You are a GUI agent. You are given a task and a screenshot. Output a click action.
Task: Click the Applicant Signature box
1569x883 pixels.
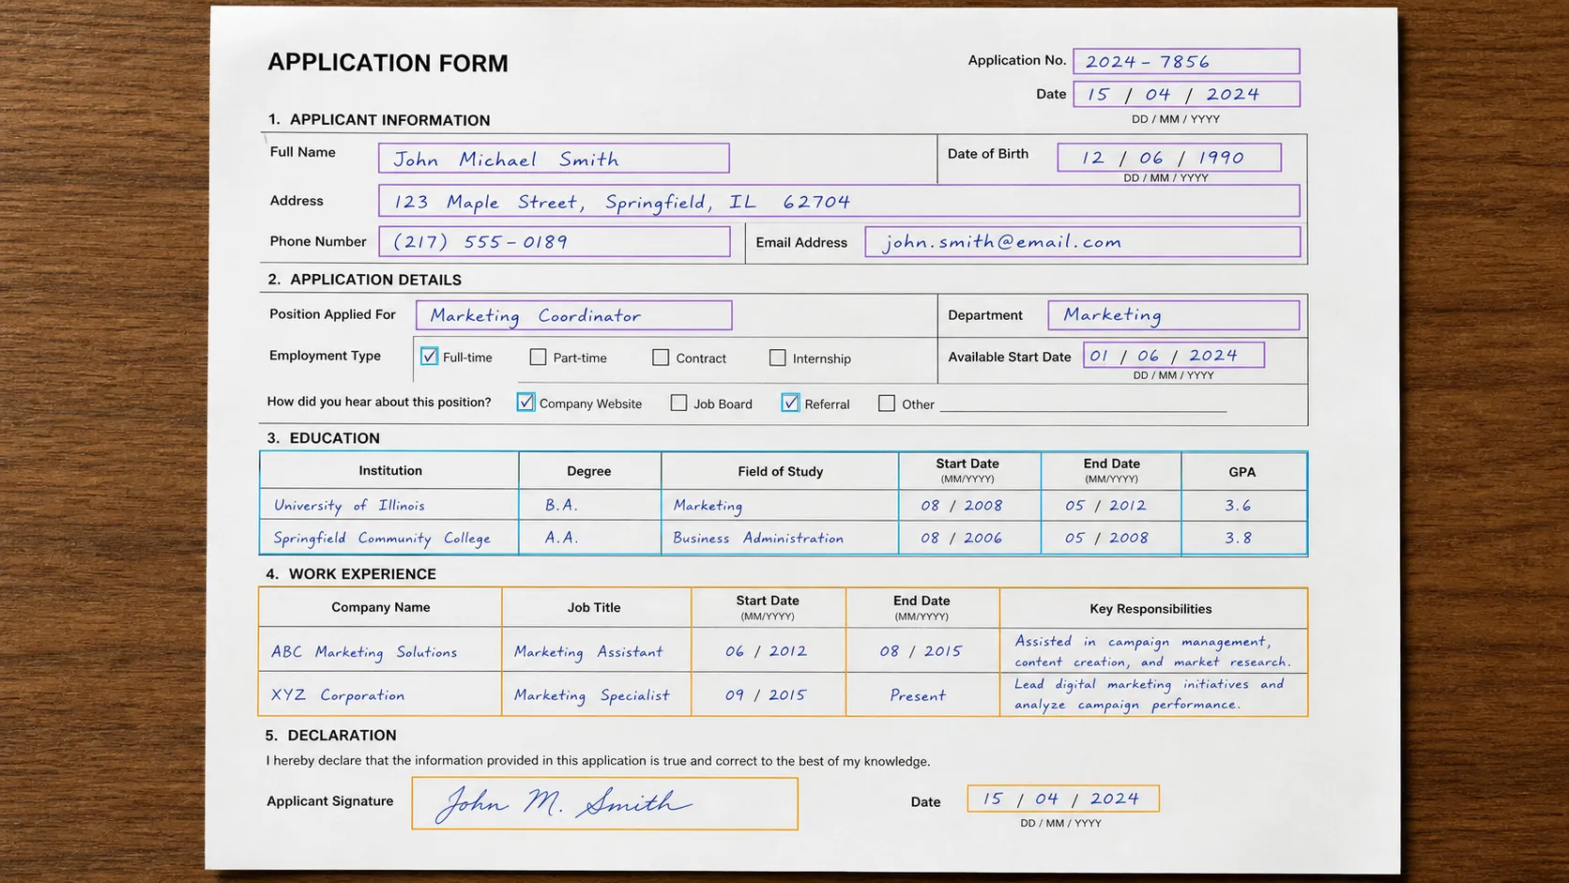coord(604,803)
